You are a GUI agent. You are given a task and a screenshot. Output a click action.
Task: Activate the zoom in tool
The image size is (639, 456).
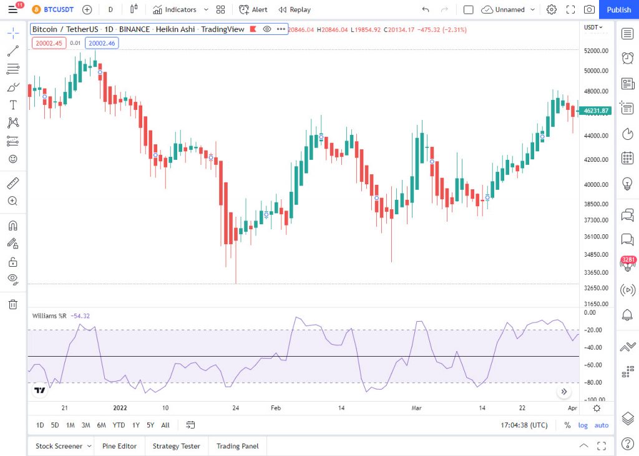(x=13, y=201)
